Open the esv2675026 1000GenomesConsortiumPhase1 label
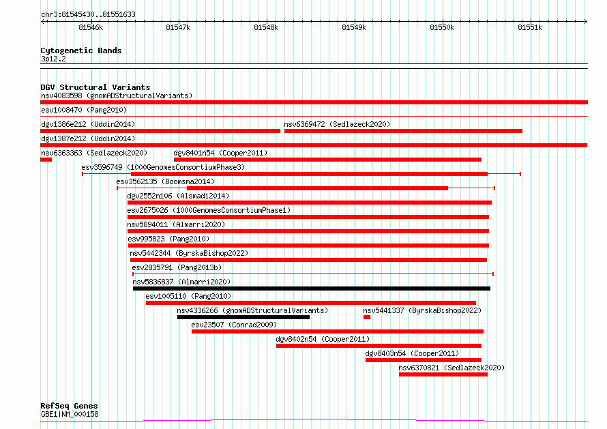607x429 pixels. pyautogui.click(x=209, y=210)
